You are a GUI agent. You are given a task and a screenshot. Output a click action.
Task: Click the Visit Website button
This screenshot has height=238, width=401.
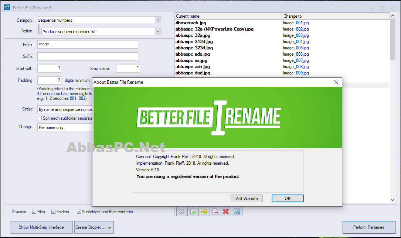click(x=247, y=199)
